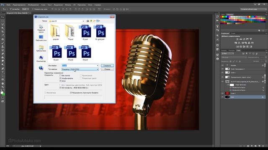The width and height of the screenshot is (268, 150).
Task: Open Недавние места in the save dialog
Action: click(x=41, y=29)
